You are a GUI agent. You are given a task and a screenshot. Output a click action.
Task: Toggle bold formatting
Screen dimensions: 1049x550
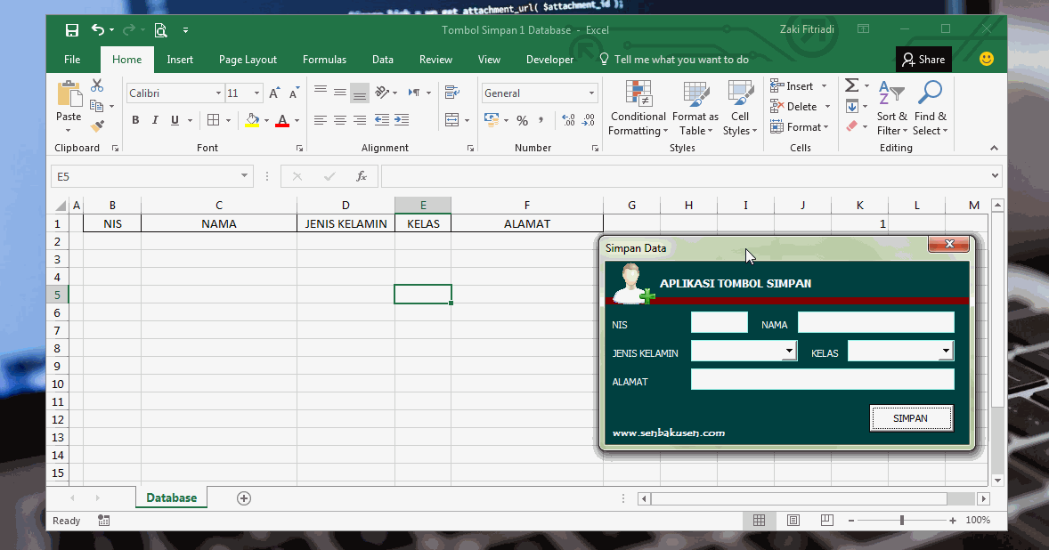tap(134, 119)
